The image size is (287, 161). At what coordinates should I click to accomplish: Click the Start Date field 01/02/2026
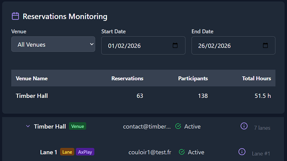136,46
